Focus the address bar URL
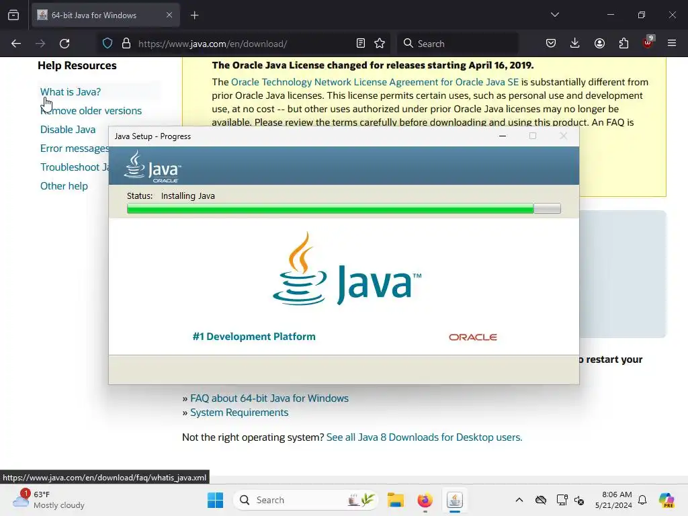Screen dimensions: 688x516 tap(213, 44)
